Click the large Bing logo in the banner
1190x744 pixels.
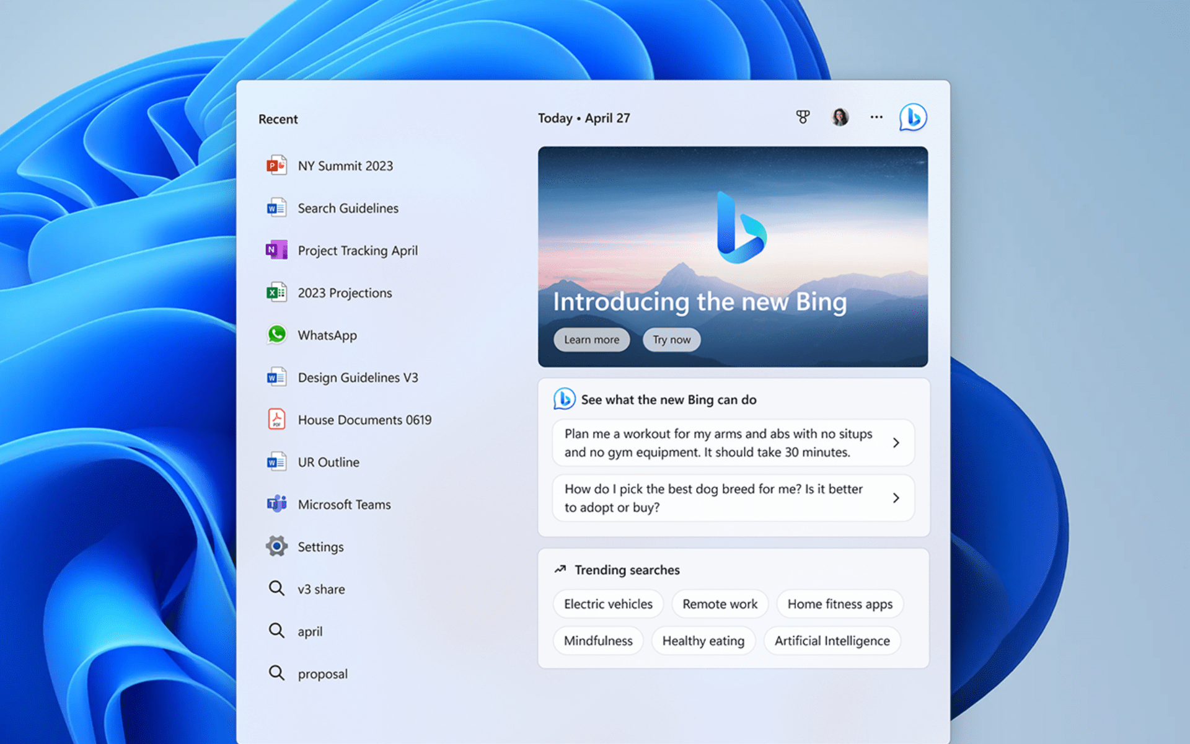pos(741,228)
